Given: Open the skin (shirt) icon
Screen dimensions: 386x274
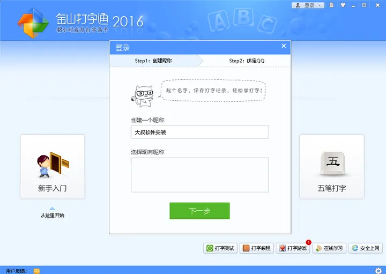Looking at the screenshot, I should 343,5.
